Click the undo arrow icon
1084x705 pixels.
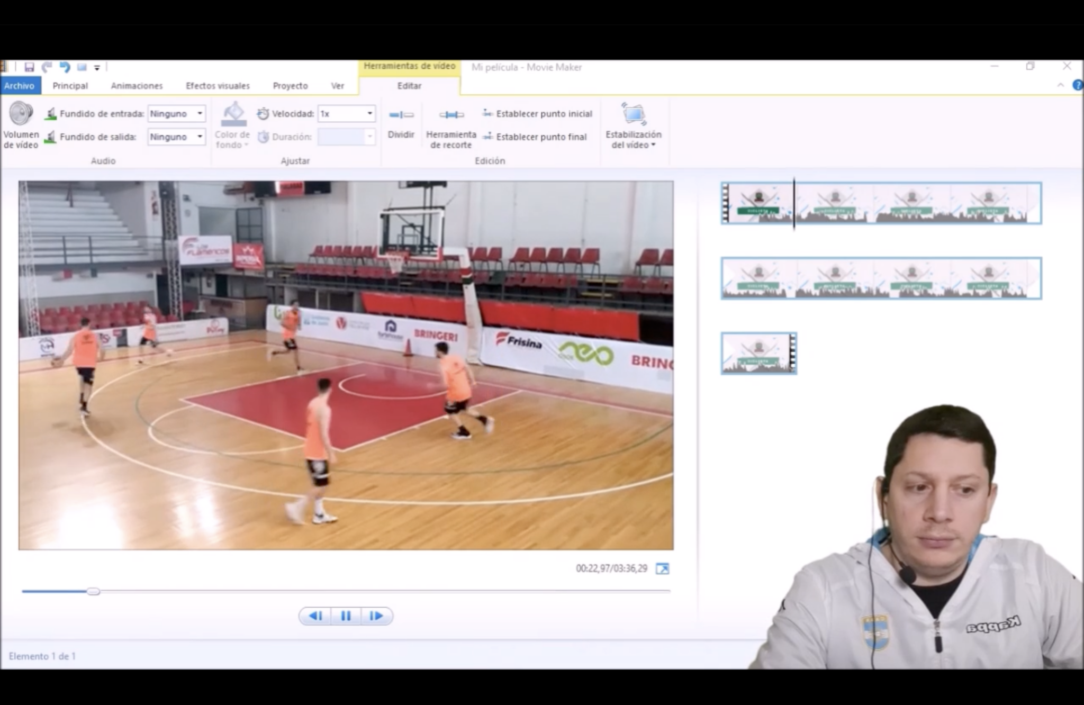click(x=65, y=67)
